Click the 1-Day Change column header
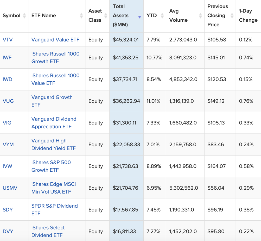Viewport: 261px width, 241px height. pos(249,16)
